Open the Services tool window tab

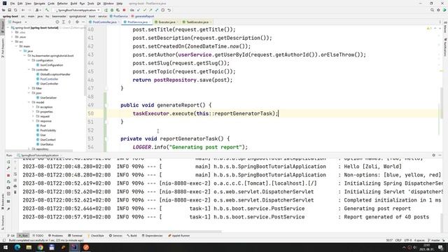(115, 236)
